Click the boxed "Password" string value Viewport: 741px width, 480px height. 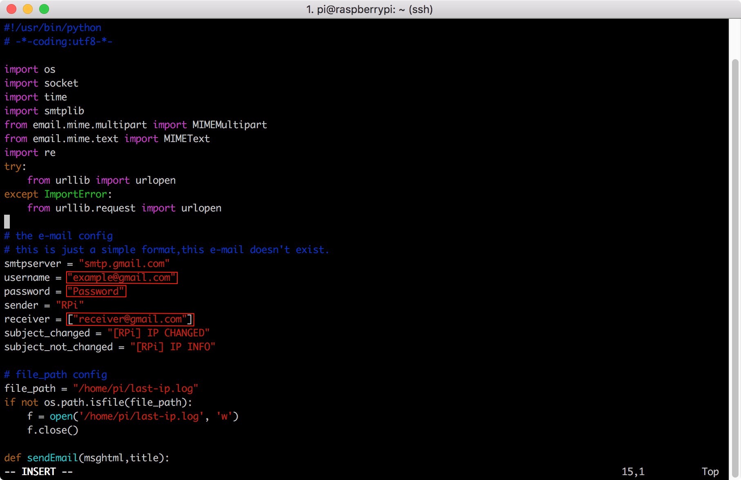click(x=96, y=291)
